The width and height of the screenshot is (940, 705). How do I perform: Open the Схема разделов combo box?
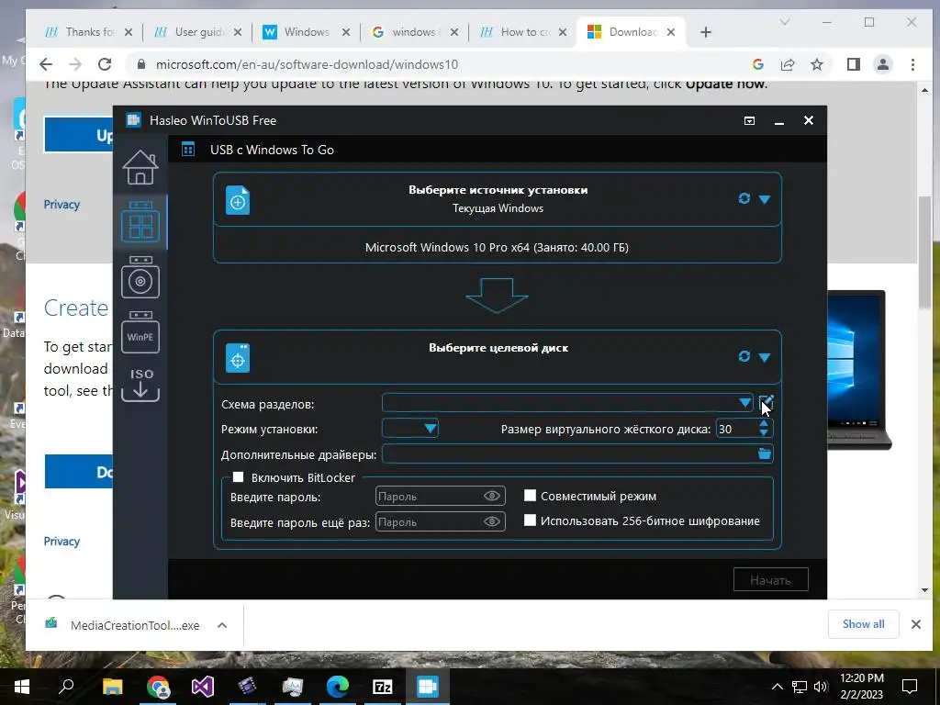567,403
